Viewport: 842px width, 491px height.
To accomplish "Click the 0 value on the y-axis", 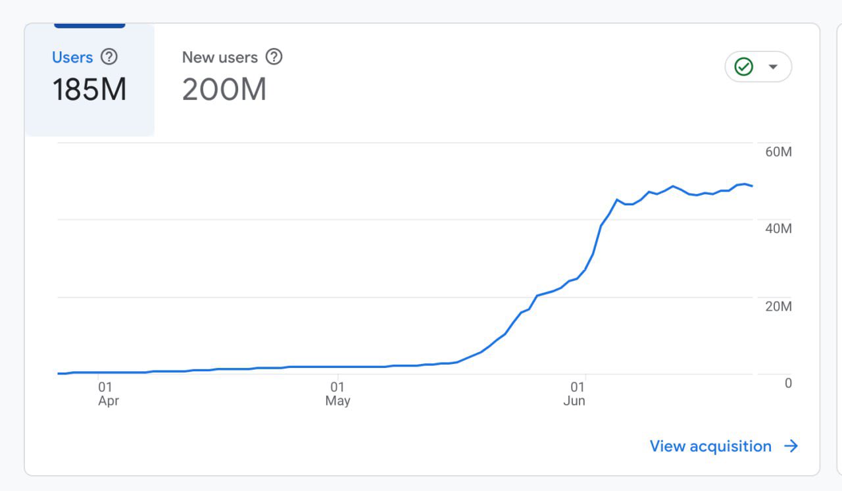I will click(x=788, y=383).
